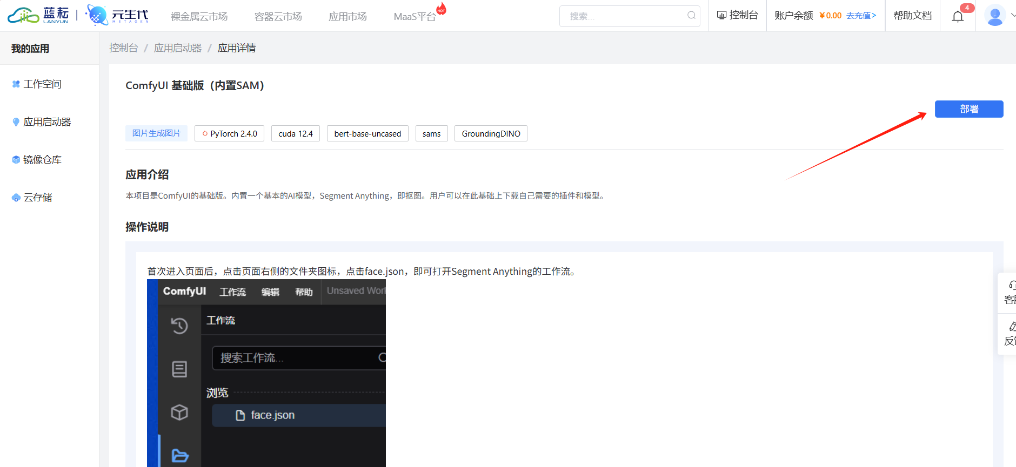Open 裸金属云市场 in top navigation

(x=199, y=17)
